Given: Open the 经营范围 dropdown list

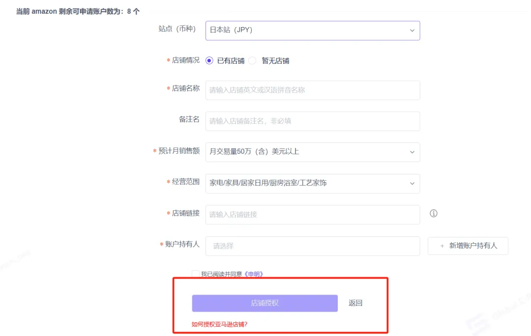Looking at the screenshot, I should click(x=313, y=183).
